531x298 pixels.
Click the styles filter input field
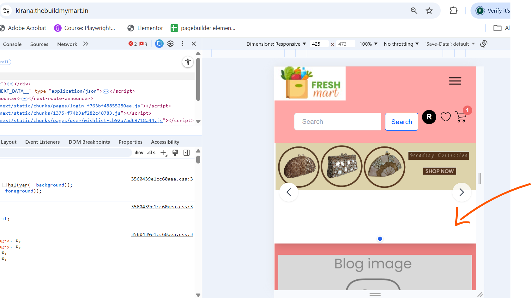point(65,153)
